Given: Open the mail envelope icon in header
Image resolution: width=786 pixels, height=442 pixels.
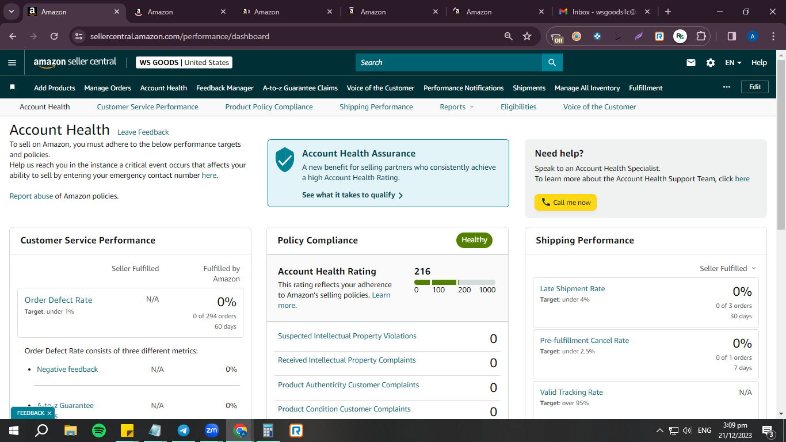Looking at the screenshot, I should tap(691, 63).
